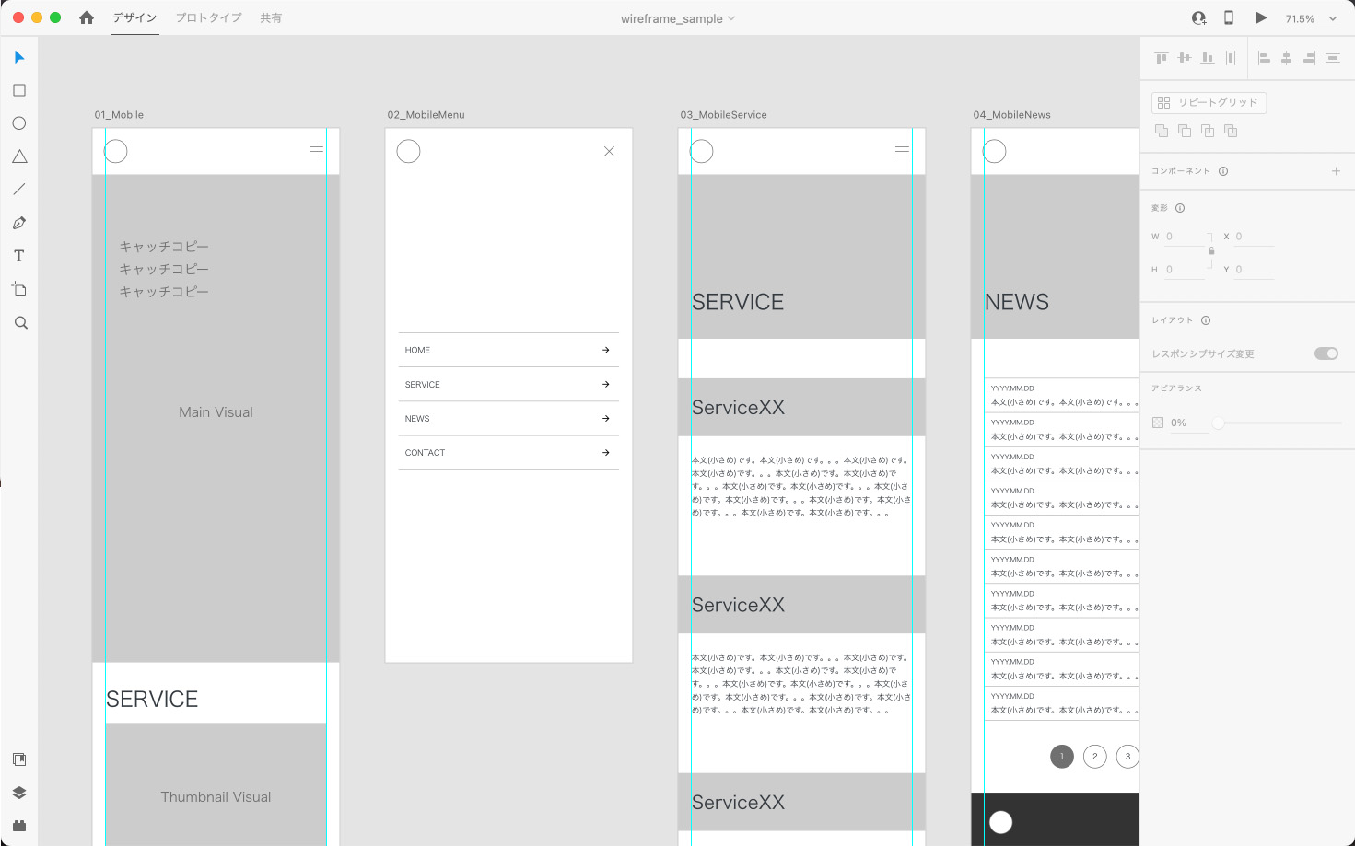Click align middle vertically icon
Screen dimensions: 1355x846
[1184, 58]
